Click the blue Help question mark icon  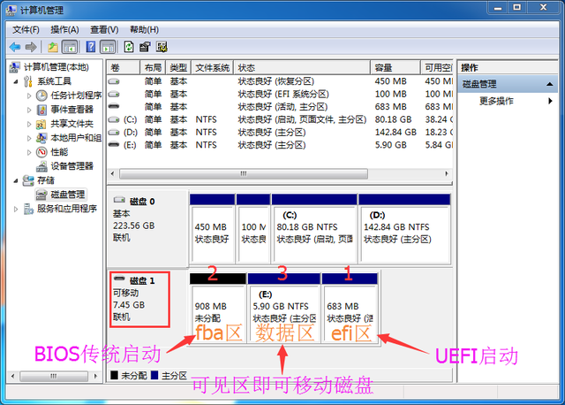[91, 47]
